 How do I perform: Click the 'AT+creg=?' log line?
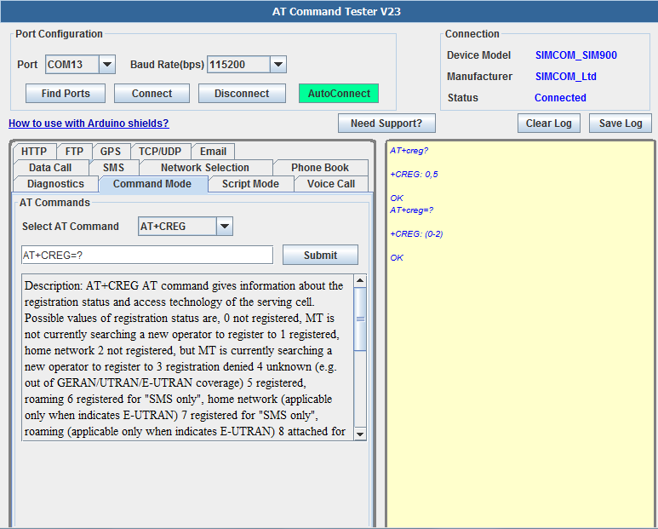click(412, 210)
